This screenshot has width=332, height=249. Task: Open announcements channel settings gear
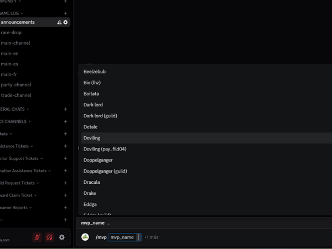coord(66,22)
